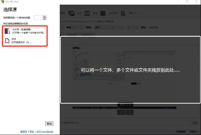Image resolution: width=201 pixels, height=135 pixels.
Task: Show next preview with the > button
Action: [130, 112]
